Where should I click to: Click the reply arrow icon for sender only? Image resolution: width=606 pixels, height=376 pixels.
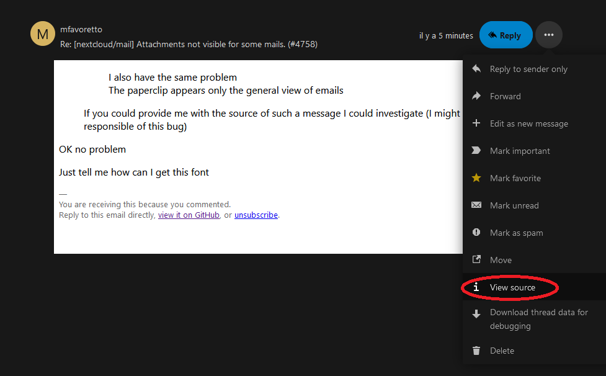tap(476, 69)
